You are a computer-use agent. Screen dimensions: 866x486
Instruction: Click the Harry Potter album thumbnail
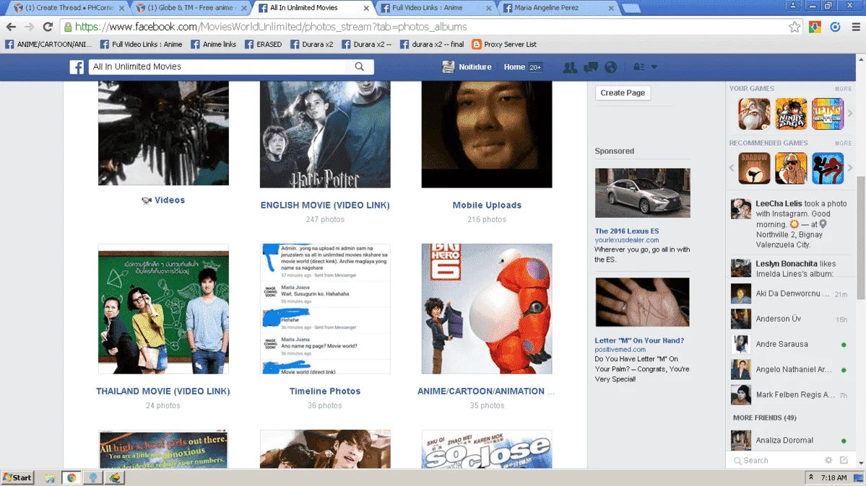[x=325, y=135]
